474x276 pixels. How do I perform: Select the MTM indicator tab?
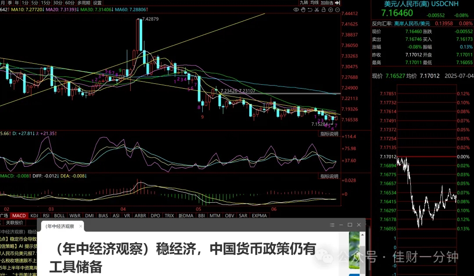[215, 215]
